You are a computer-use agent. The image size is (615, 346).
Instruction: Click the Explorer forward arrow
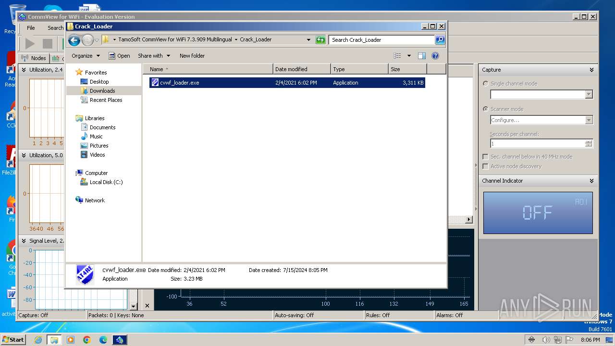pyautogui.click(x=87, y=40)
